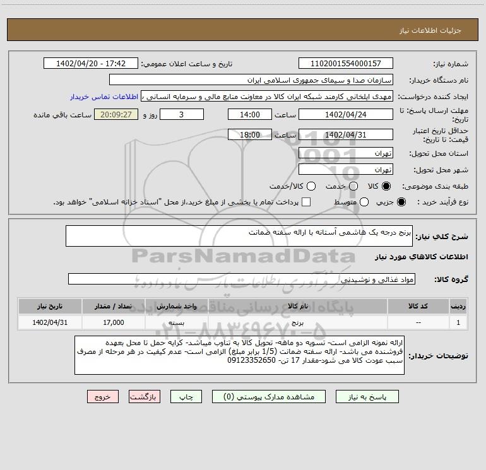Click the need number field 1102001554000157
This screenshot has width=486, height=470.
point(346,63)
